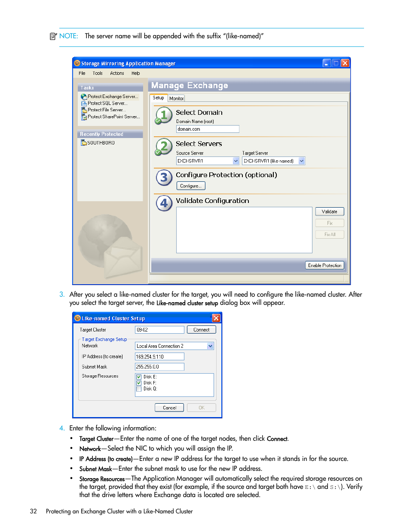
Task: Close the Like-named Cluster Setup dialog
Action: 216,318
